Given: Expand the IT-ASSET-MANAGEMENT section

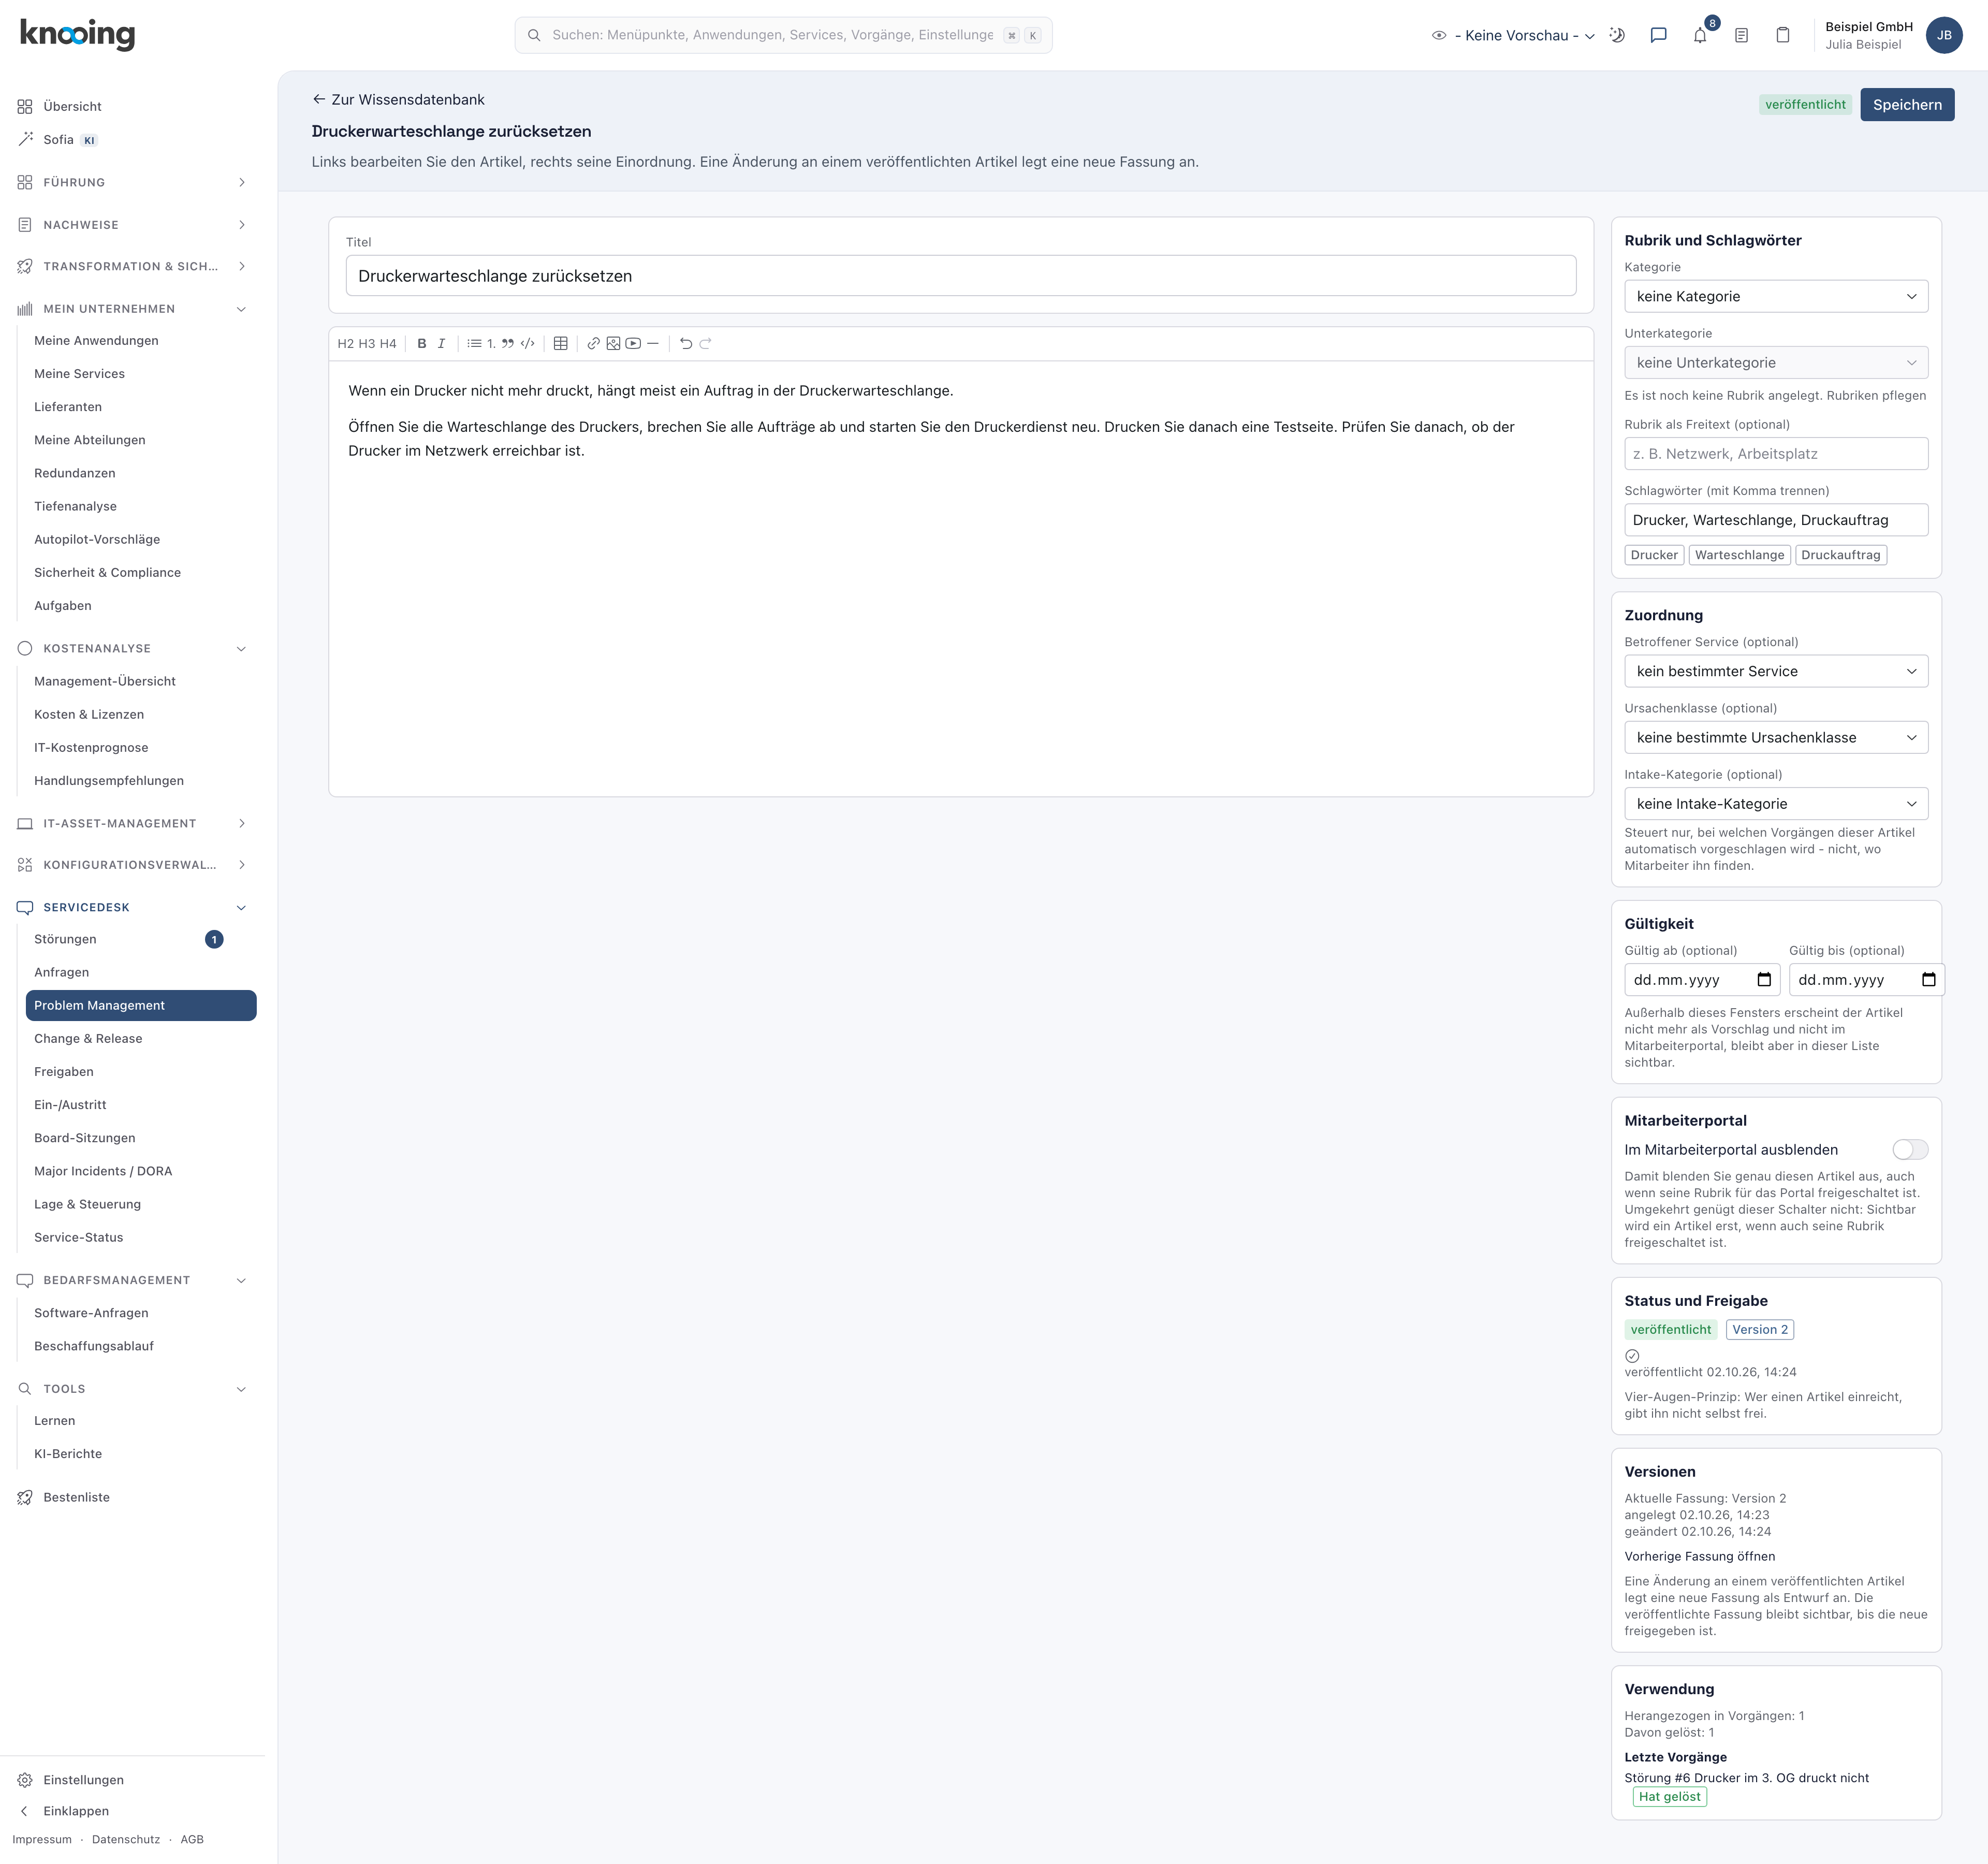Looking at the screenshot, I should pos(131,823).
